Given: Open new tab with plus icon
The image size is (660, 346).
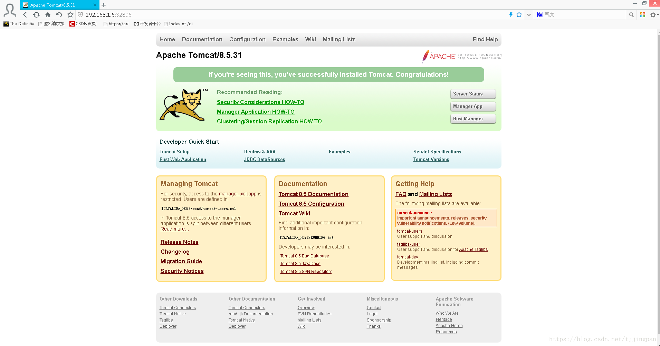Looking at the screenshot, I should pyautogui.click(x=104, y=5).
